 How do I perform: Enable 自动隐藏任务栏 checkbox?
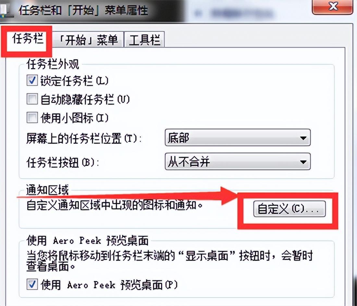32,99
